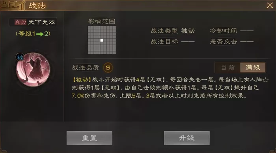Click the 天下无双 skill portrait icon

tap(33, 70)
